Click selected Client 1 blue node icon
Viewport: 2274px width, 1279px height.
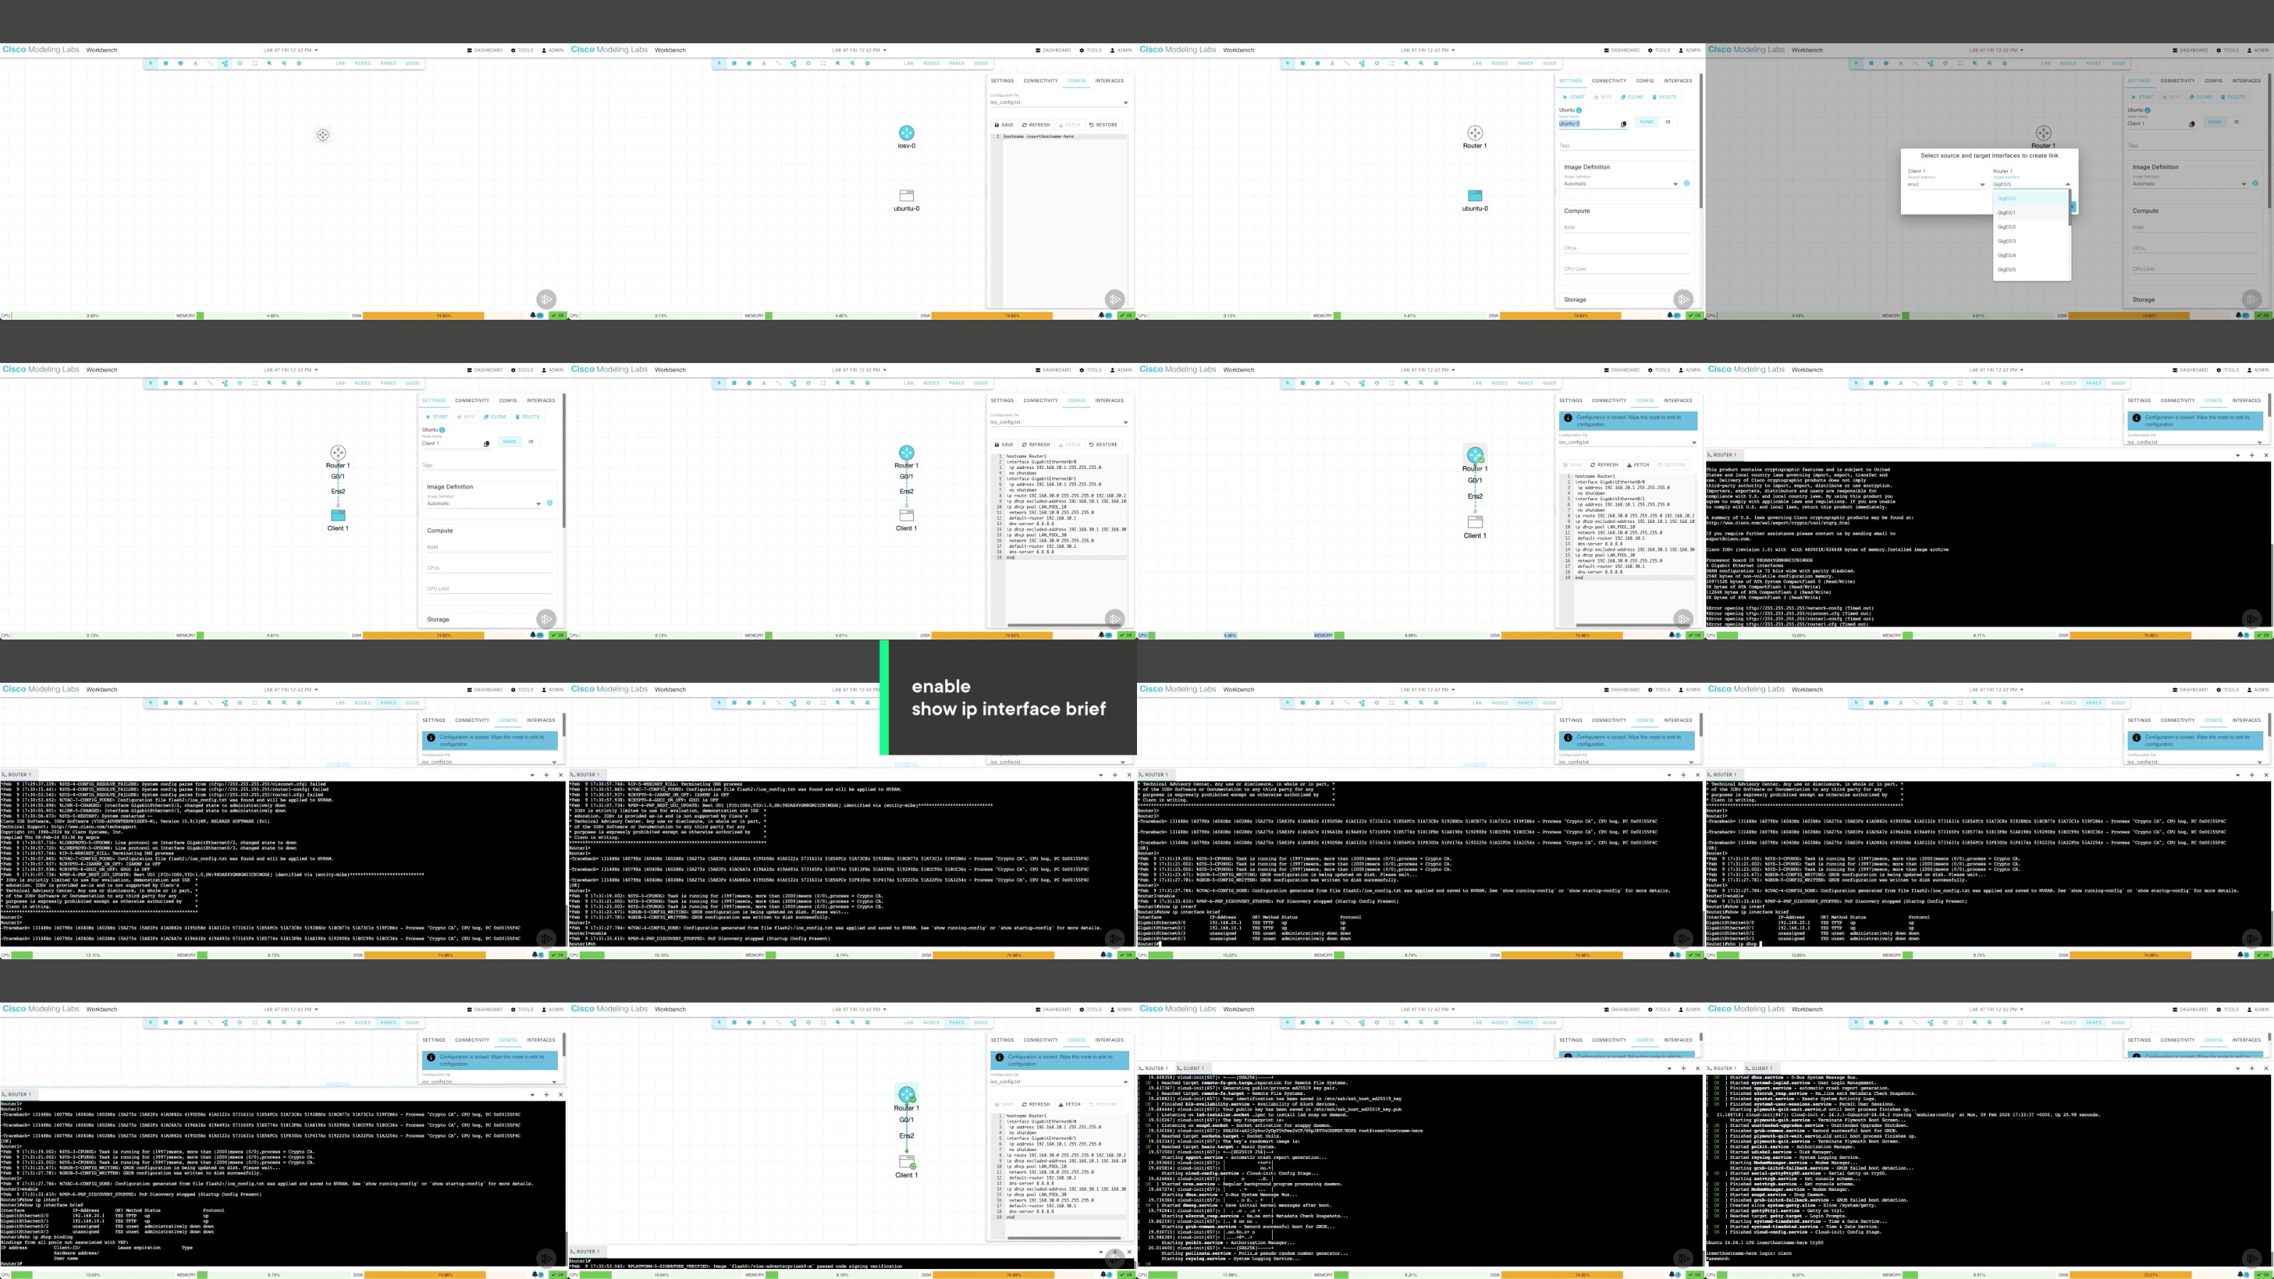tap(338, 514)
